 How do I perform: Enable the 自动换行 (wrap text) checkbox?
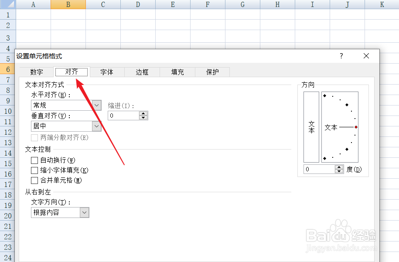[34, 160]
